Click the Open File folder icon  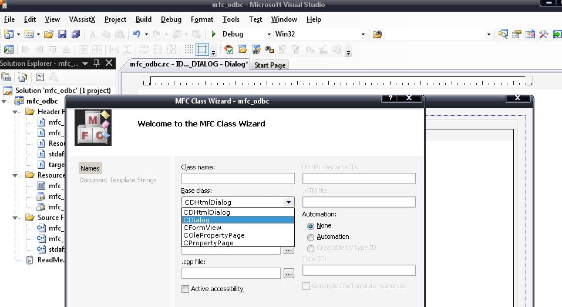49,34
